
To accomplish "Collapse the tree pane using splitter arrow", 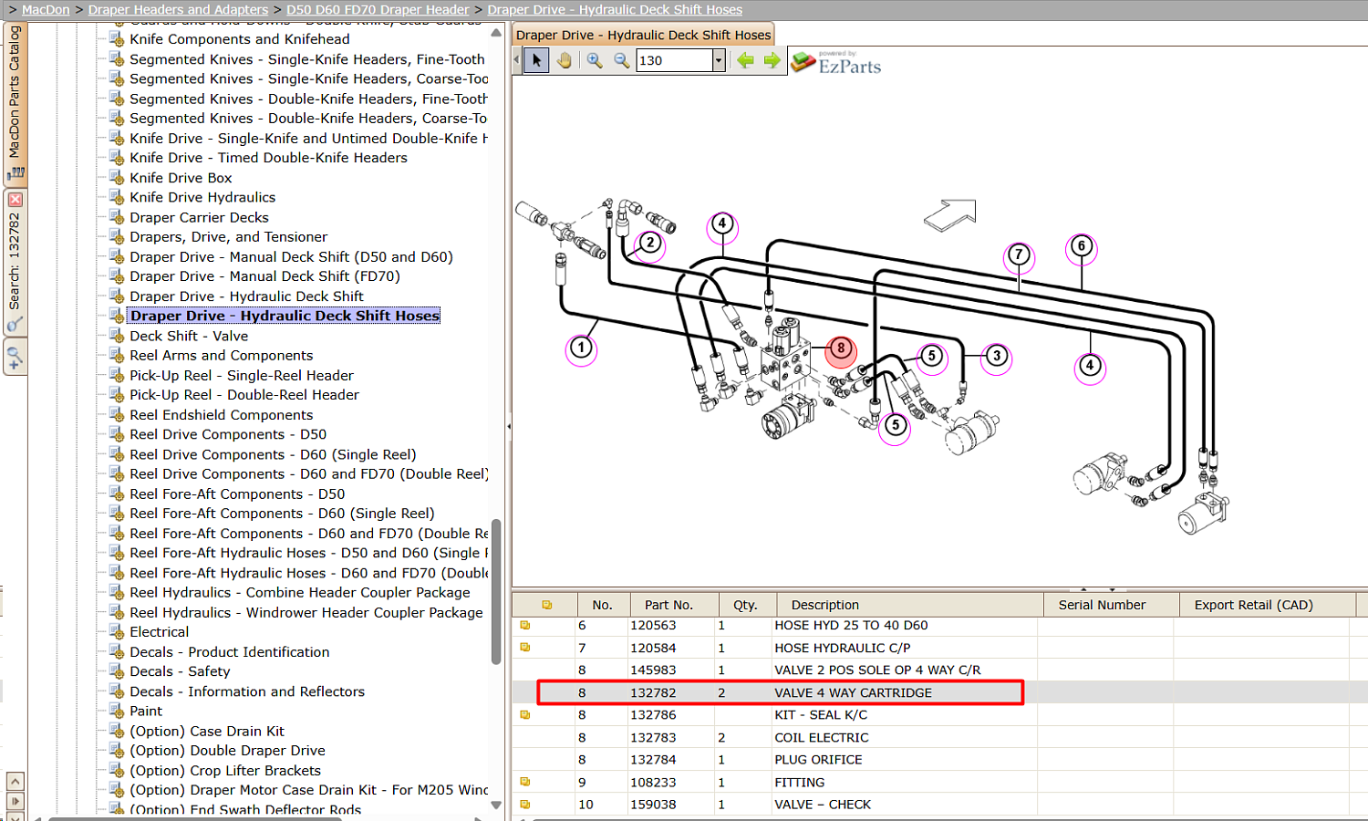I will click(509, 426).
